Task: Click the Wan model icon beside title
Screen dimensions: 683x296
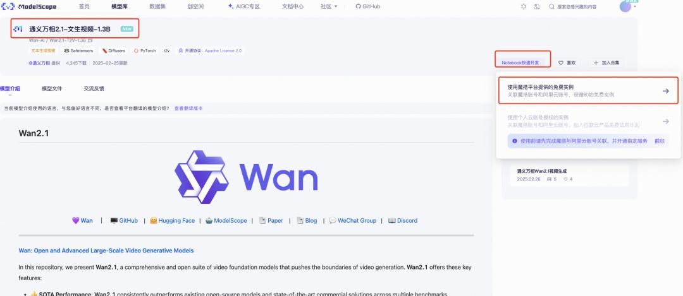Action: pos(18,29)
